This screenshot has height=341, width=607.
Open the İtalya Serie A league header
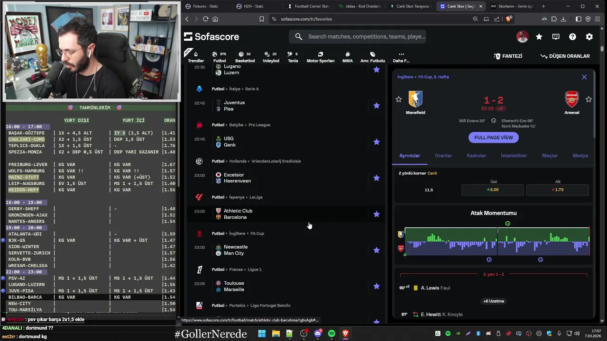[235, 89]
